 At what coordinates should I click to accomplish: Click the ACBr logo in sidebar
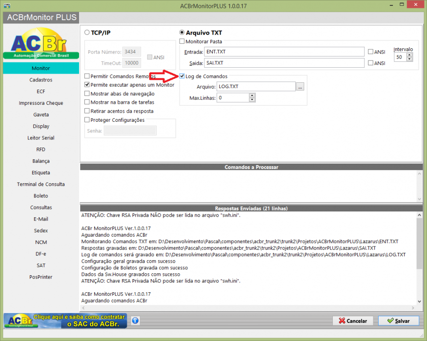click(41, 43)
